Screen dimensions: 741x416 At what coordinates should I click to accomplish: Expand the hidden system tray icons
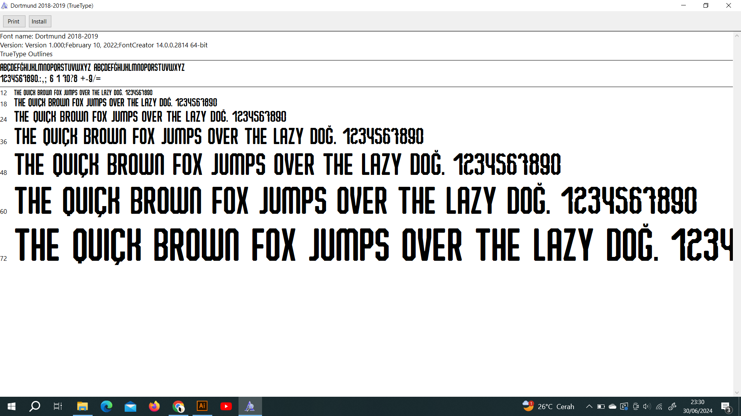589,406
